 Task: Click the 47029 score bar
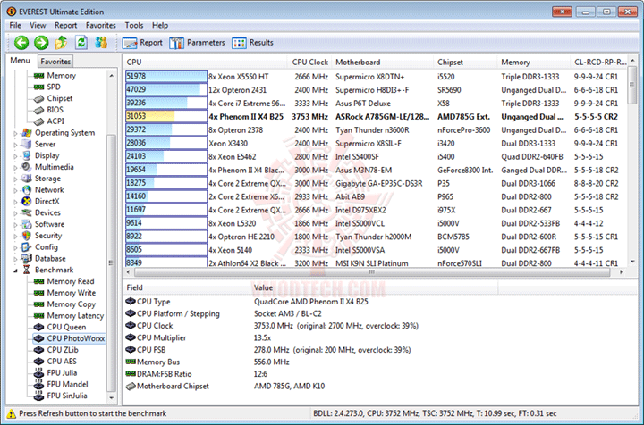(166, 90)
